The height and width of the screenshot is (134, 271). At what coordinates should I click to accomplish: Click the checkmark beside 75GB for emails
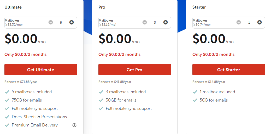click(7, 100)
